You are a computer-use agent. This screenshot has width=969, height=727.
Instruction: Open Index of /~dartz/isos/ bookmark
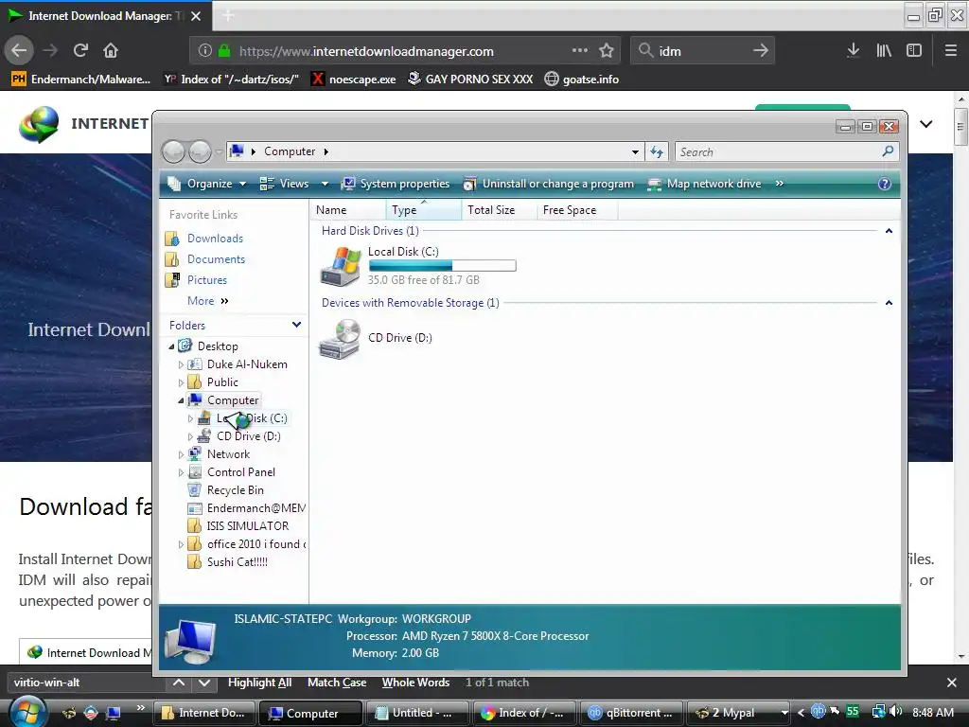click(231, 80)
